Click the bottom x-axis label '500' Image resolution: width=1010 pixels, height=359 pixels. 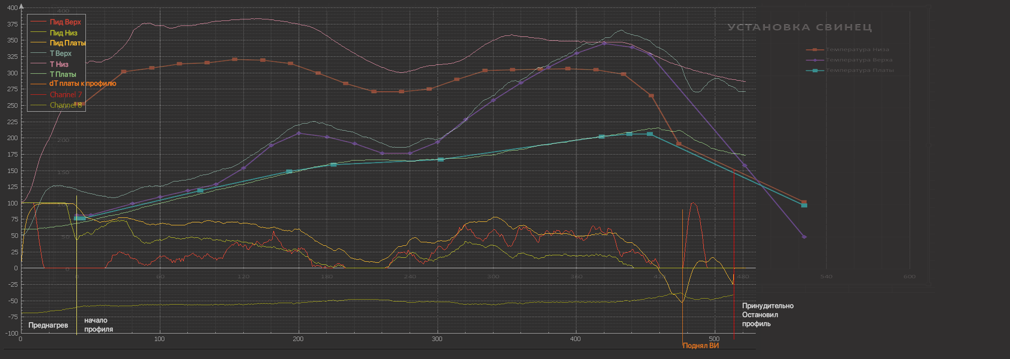click(x=714, y=339)
